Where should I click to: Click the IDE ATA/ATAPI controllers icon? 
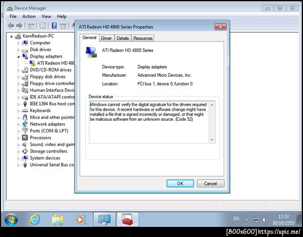click(x=25, y=97)
